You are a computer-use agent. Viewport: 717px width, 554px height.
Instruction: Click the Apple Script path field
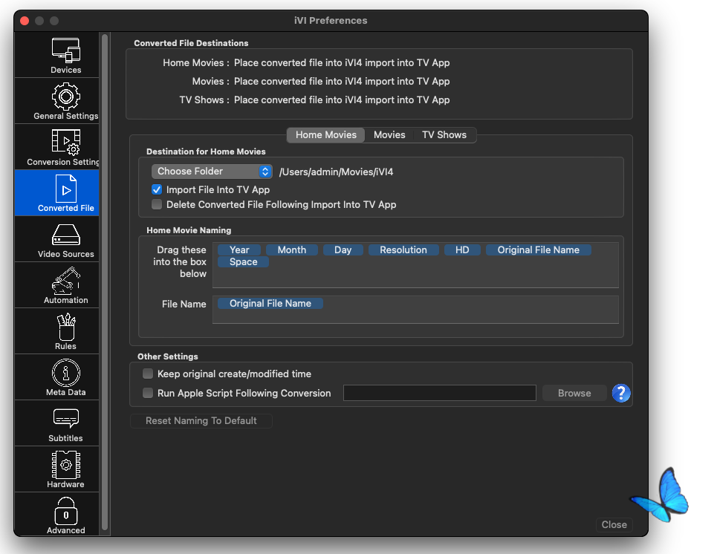click(x=439, y=393)
